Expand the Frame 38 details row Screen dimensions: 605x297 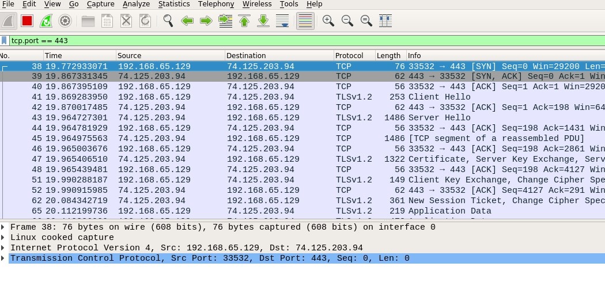[x=3, y=227]
